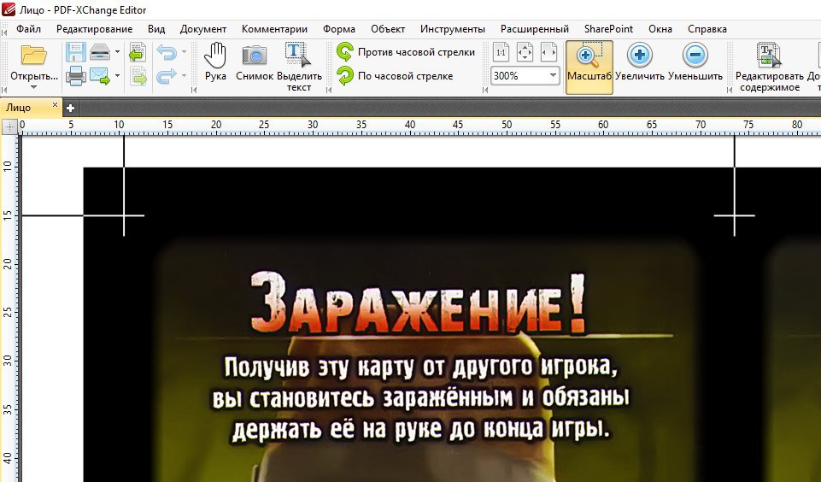Screen dimensions: 821x482
Task: Select the Выделить текст tool
Action: click(299, 67)
